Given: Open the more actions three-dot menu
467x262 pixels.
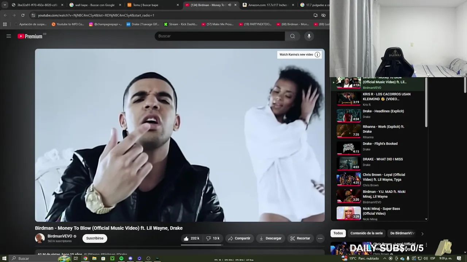Looking at the screenshot, I should tap(320, 238).
